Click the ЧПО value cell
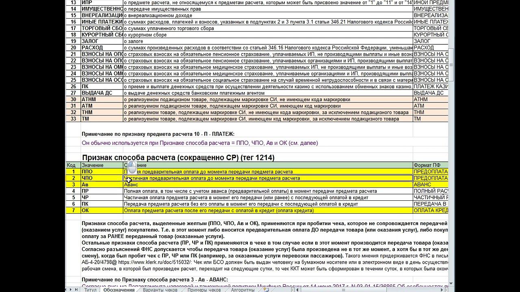Screen dimensions: 520x292 (x=102, y=178)
